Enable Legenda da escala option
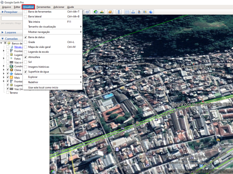The width and height of the screenshot is (233, 174). click(x=25, y=52)
